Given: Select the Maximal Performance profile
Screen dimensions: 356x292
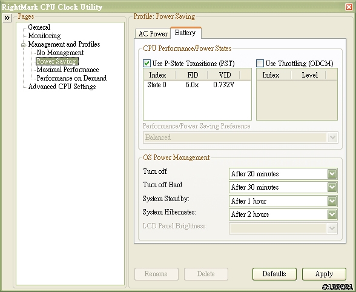Looking at the screenshot, I should 68,70.
